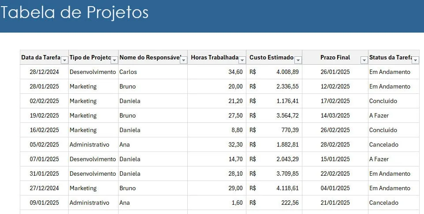The width and height of the screenshot is (424, 214).
Task: Click the cost cell 4.118,61
Action: pyautogui.click(x=274, y=188)
